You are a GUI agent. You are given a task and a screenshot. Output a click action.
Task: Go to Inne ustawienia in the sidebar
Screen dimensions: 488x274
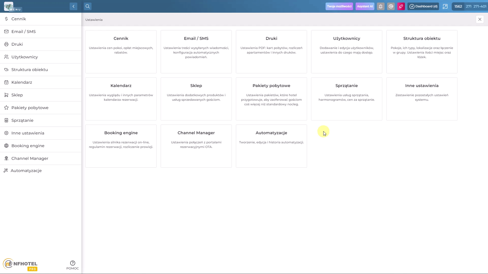coord(41,133)
